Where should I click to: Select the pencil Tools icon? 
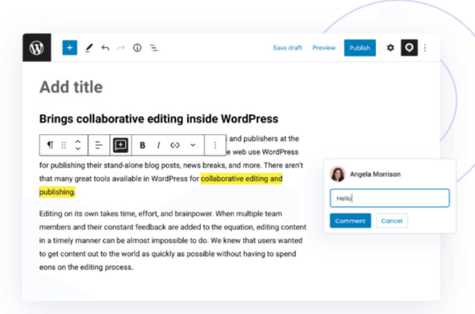pyautogui.click(x=89, y=48)
